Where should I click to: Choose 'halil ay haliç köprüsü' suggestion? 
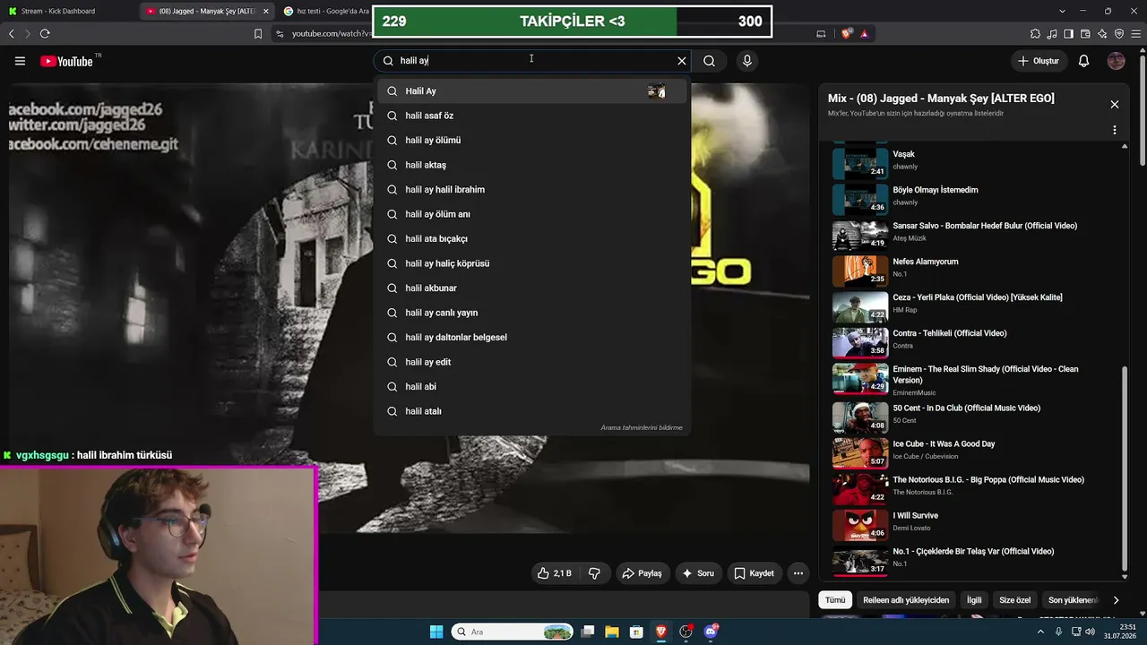pyautogui.click(x=532, y=263)
